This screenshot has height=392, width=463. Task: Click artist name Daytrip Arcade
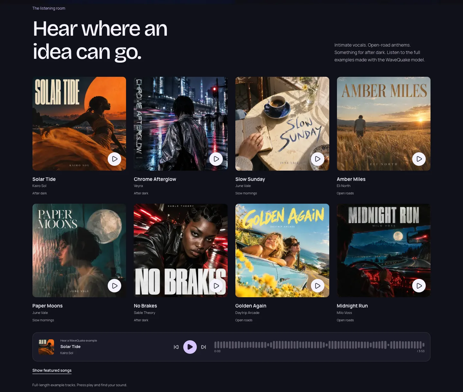(247, 313)
